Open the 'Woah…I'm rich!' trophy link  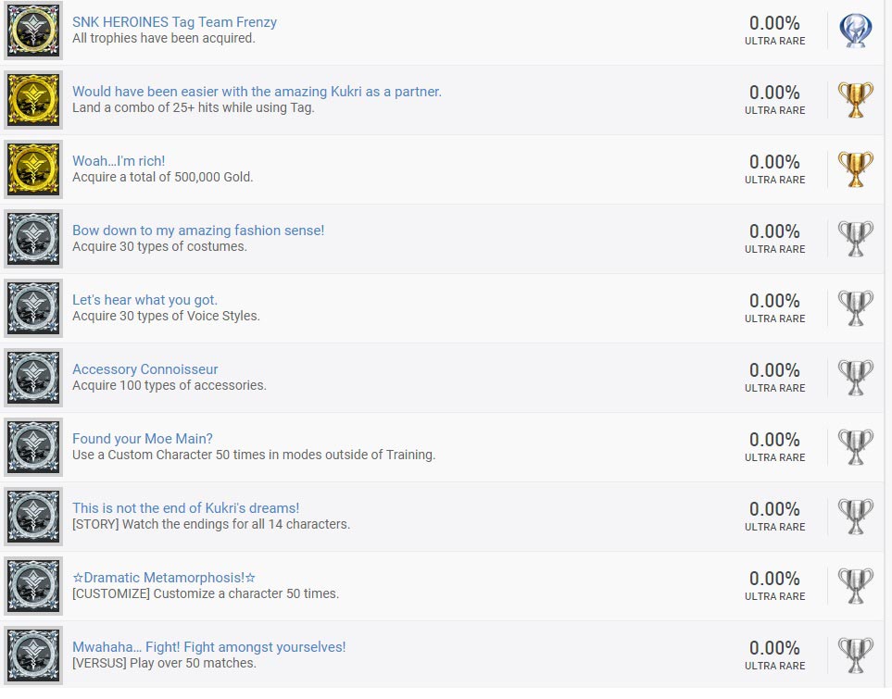pyautogui.click(x=119, y=161)
